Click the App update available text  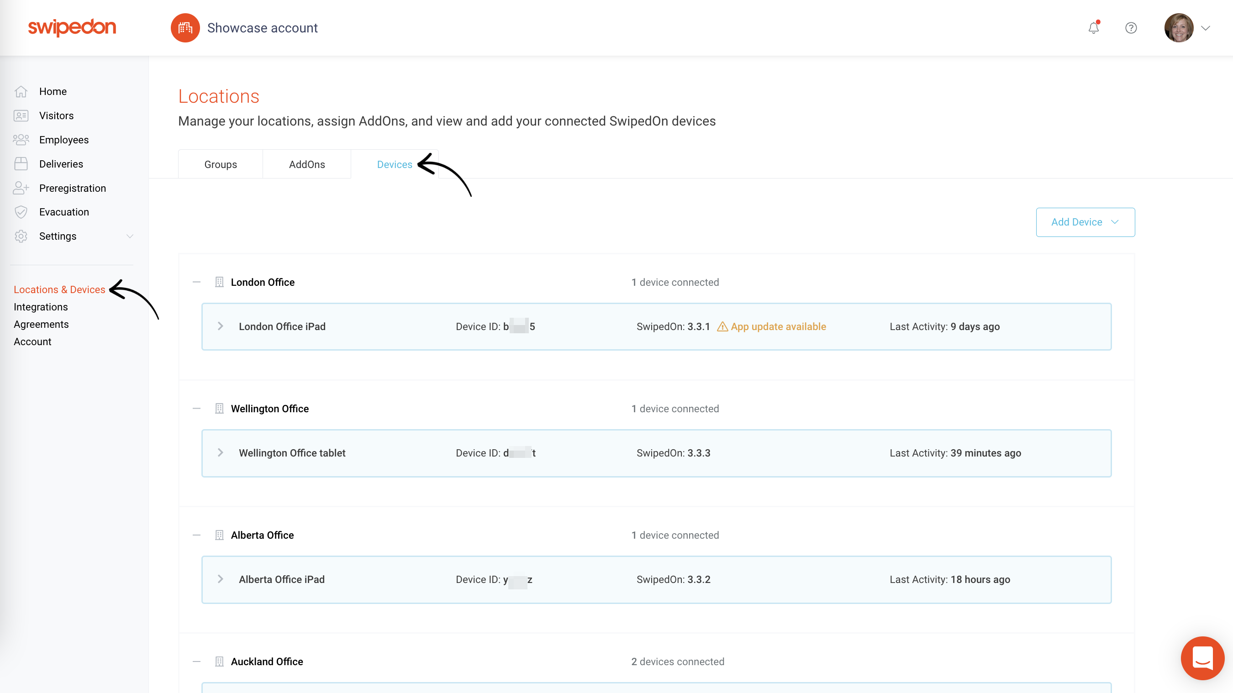(x=778, y=326)
